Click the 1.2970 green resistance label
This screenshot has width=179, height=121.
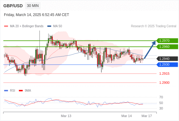click(167, 41)
